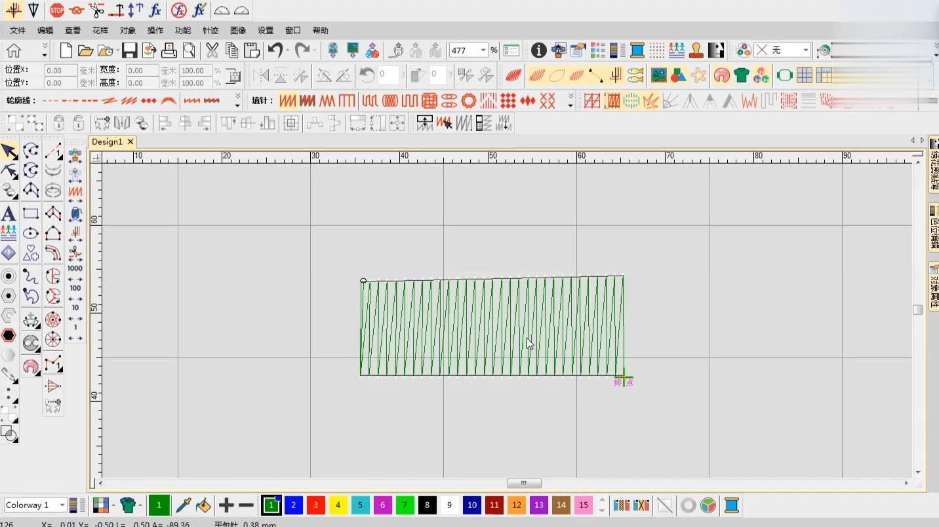Open the 针迹 menu
Viewport: 939px width, 527px height.
(210, 31)
